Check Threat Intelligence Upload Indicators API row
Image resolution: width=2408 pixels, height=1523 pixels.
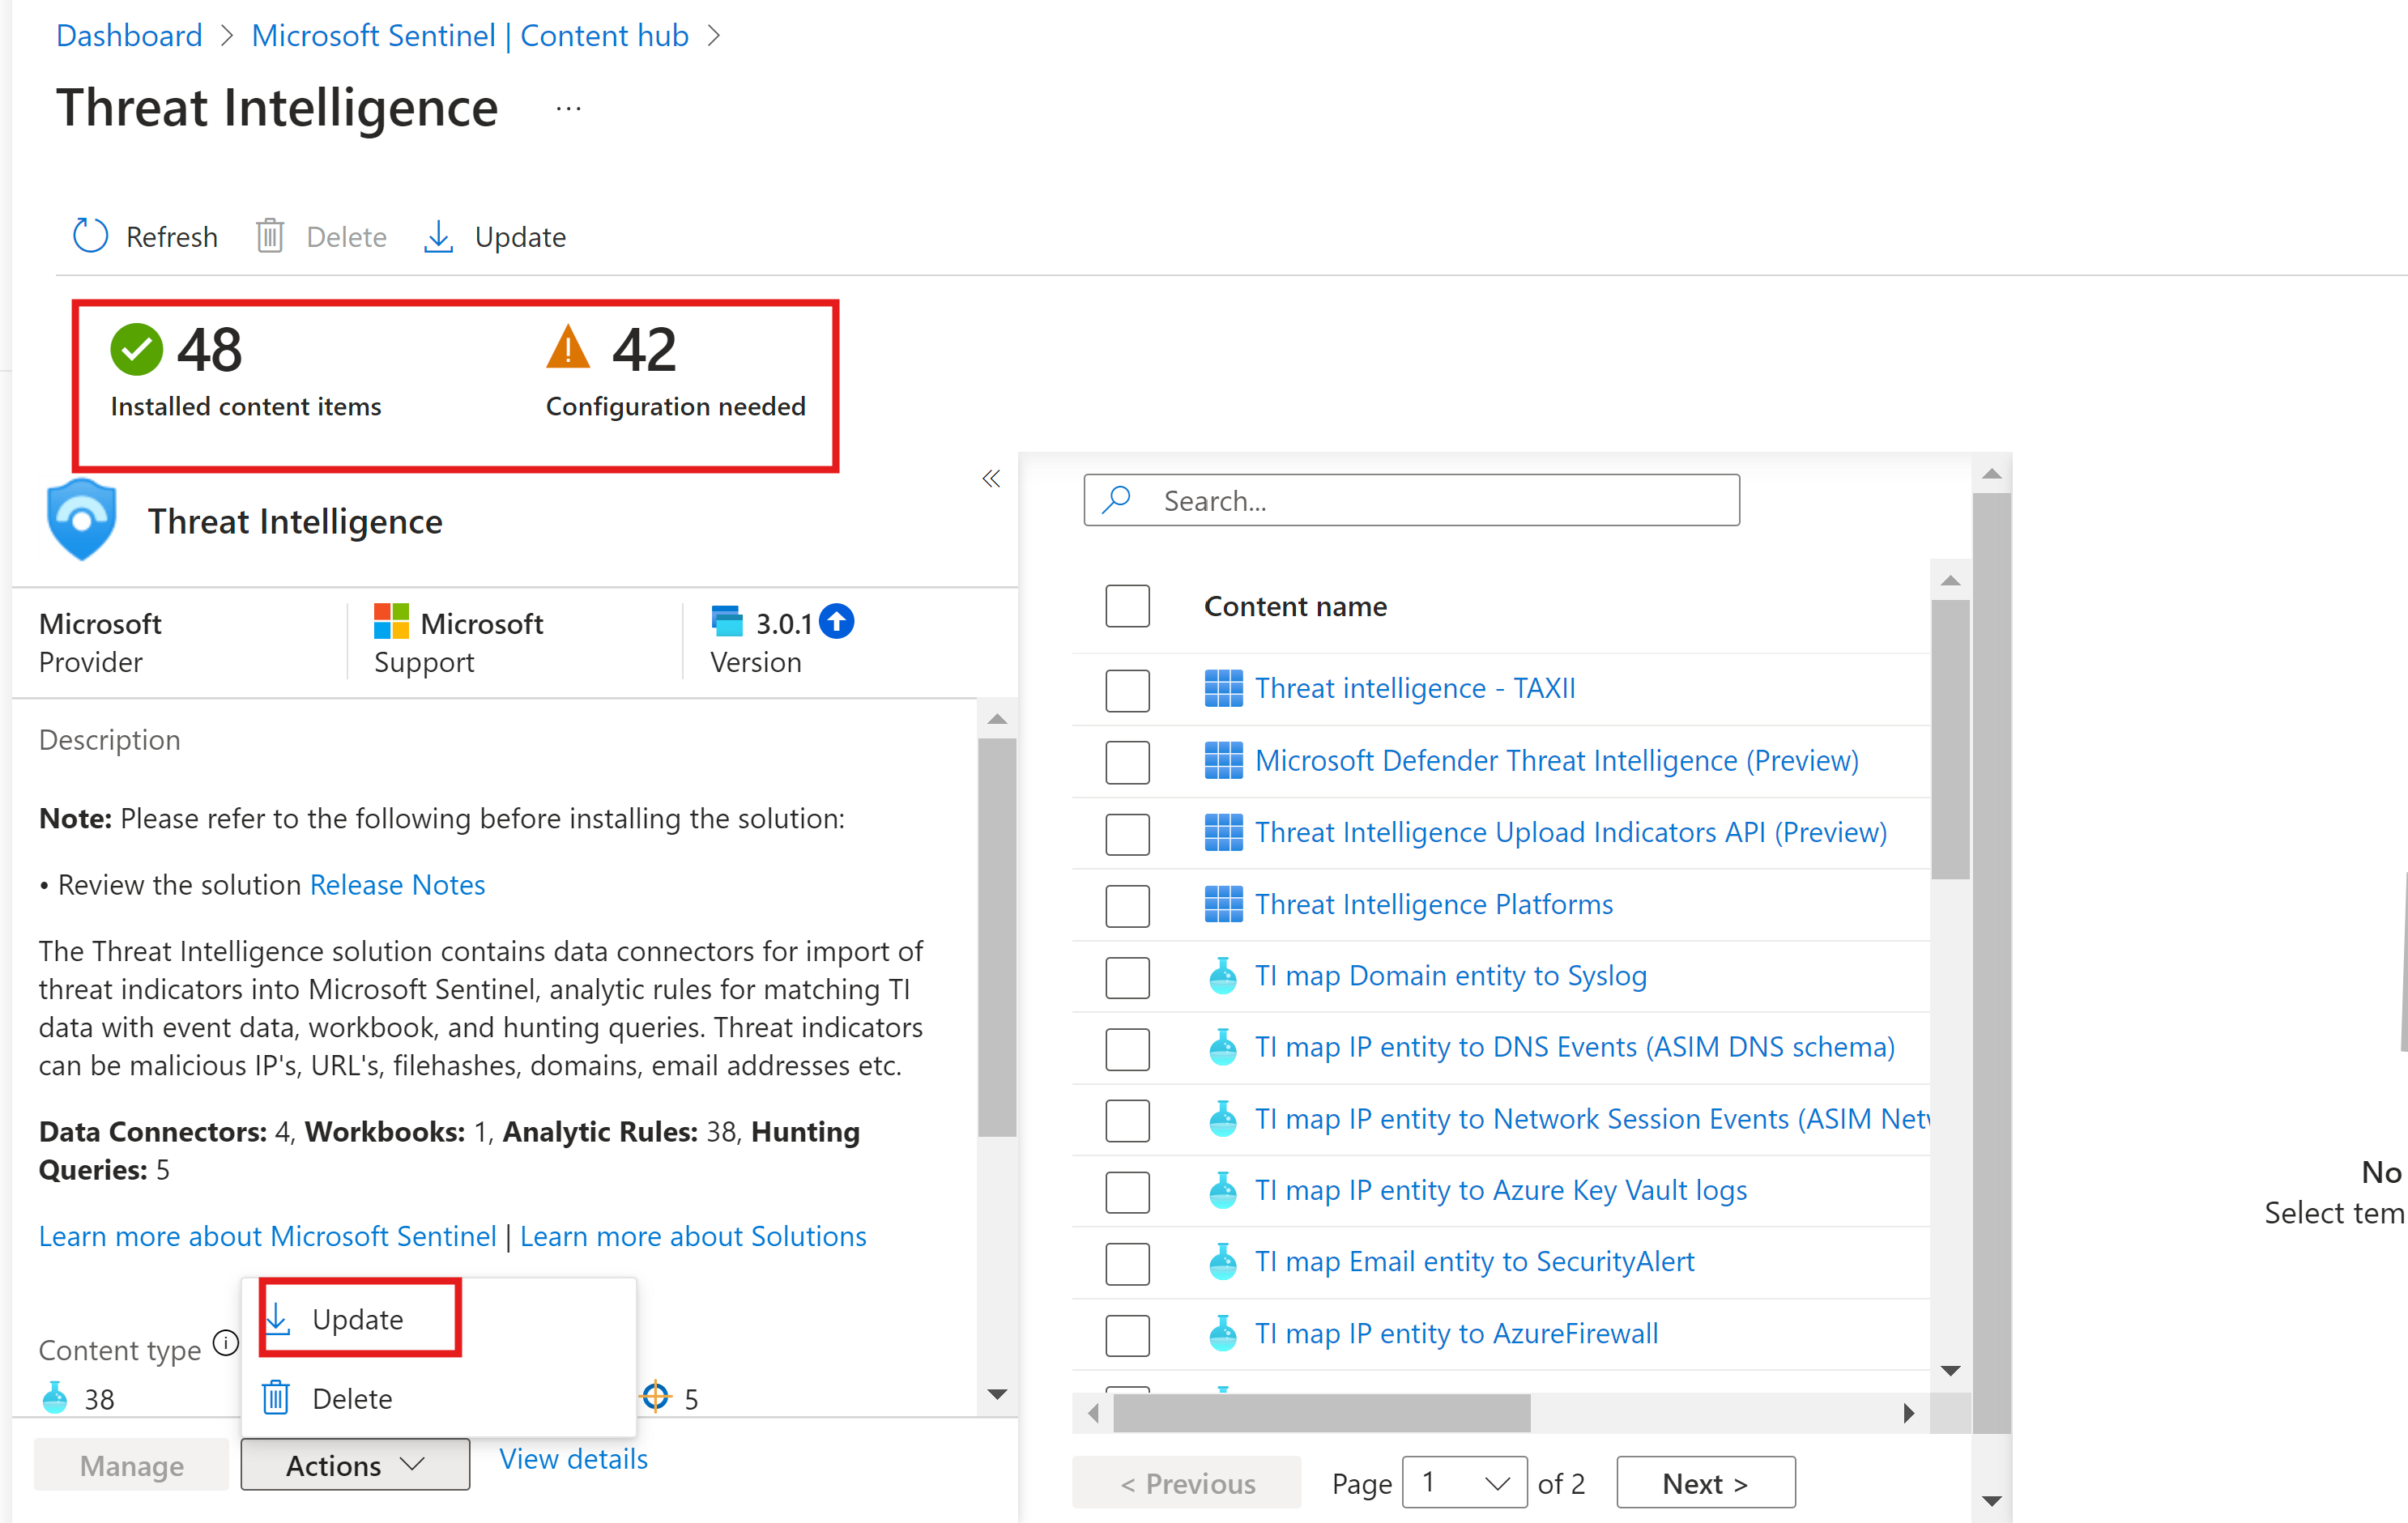click(1127, 833)
